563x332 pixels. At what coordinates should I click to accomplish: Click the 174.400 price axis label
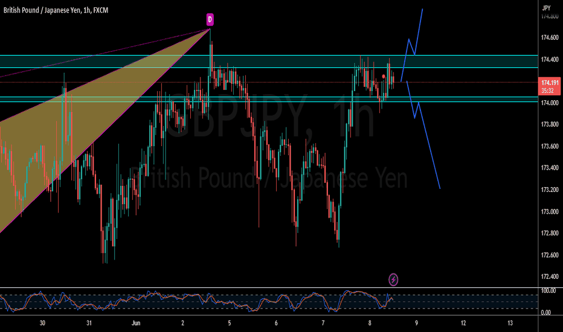click(x=550, y=60)
